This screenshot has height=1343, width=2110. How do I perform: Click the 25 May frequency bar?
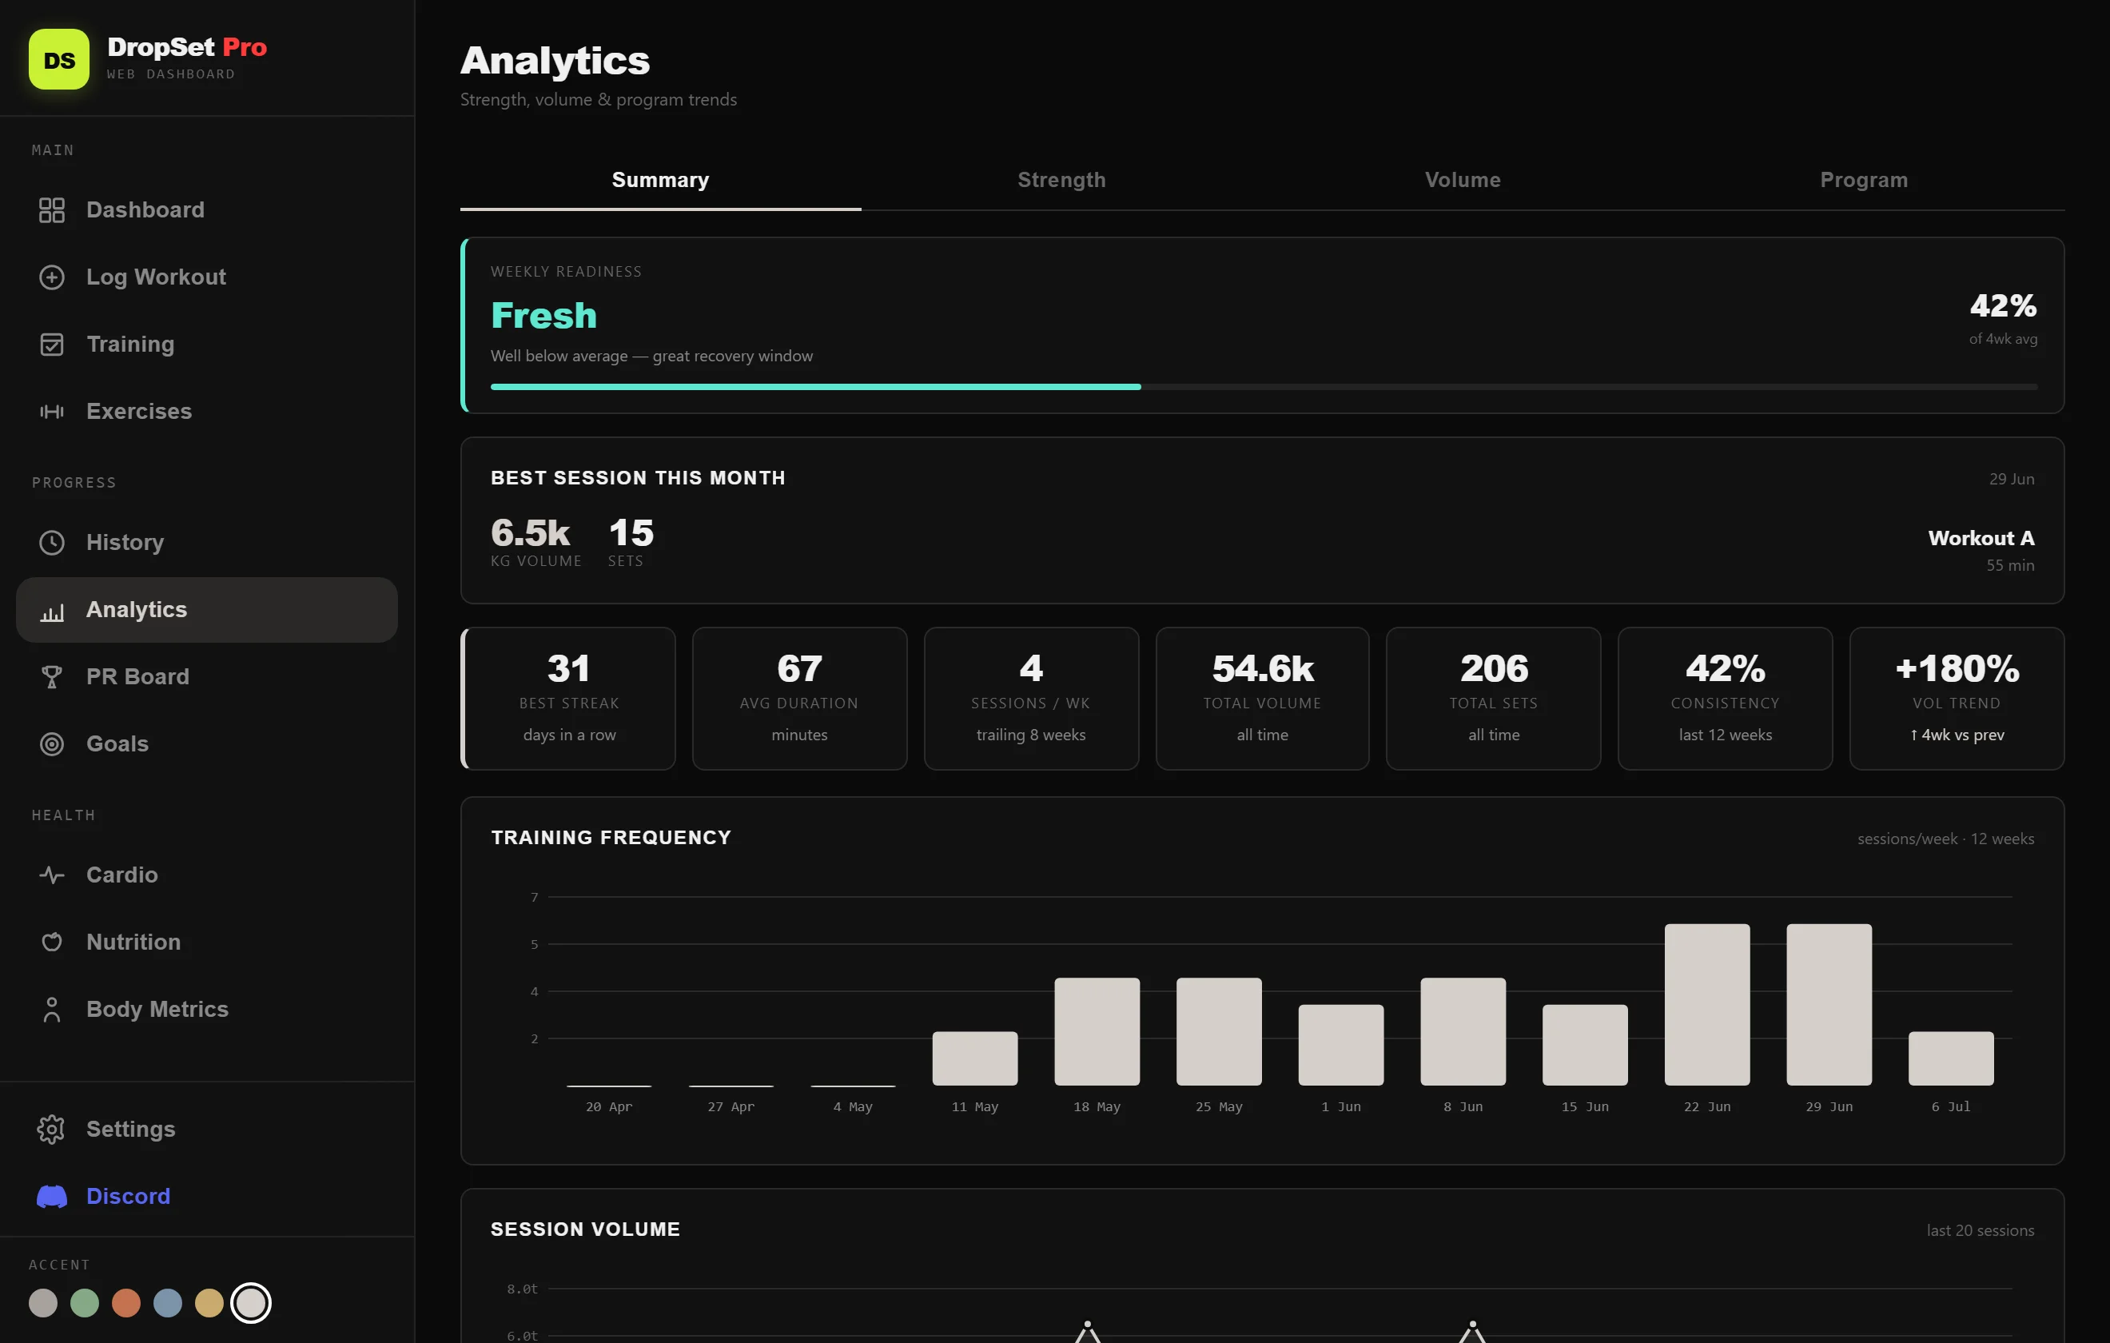pyautogui.click(x=1219, y=1032)
